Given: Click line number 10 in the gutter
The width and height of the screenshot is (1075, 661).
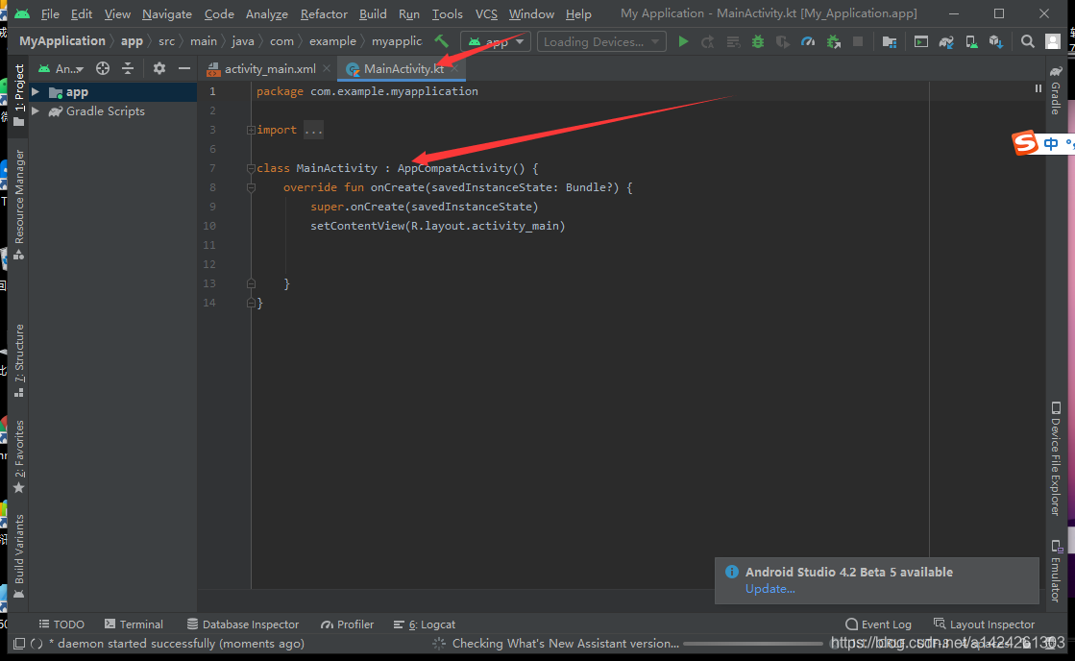Looking at the screenshot, I should [x=209, y=226].
